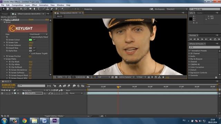Select the Type text tool

click(x=39, y=9)
